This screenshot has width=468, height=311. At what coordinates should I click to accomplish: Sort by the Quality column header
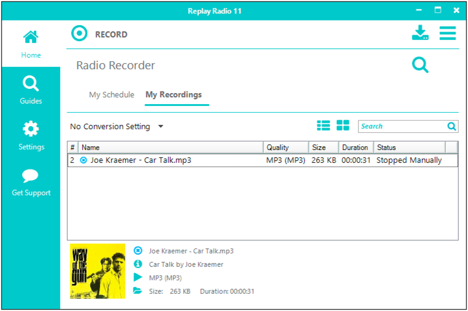click(x=286, y=148)
